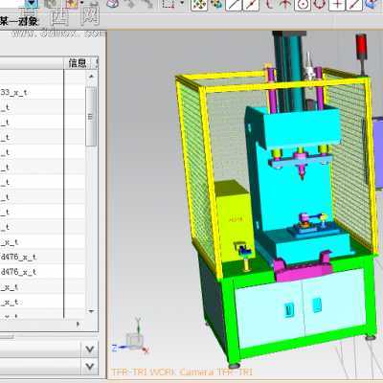This screenshot has width=383, height=383.
Task: Click the vertical scrollbar thumb in the list
Action: (x=91, y=117)
